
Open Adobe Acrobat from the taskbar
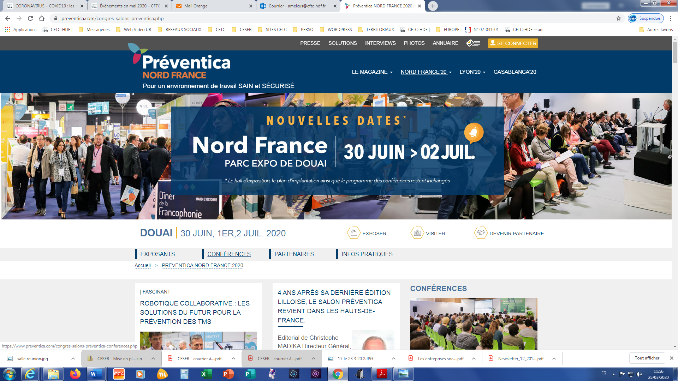tap(382, 374)
